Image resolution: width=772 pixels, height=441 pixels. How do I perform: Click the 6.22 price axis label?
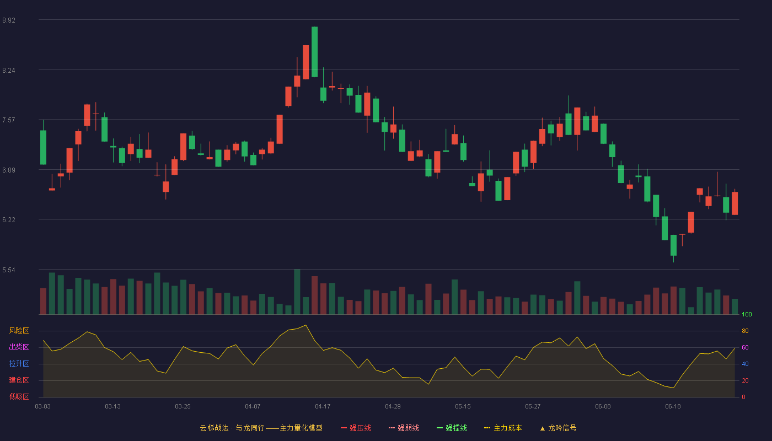[9, 220]
